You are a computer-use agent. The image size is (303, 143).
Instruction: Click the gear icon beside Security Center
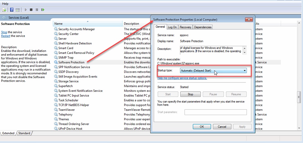[x=56, y=34]
